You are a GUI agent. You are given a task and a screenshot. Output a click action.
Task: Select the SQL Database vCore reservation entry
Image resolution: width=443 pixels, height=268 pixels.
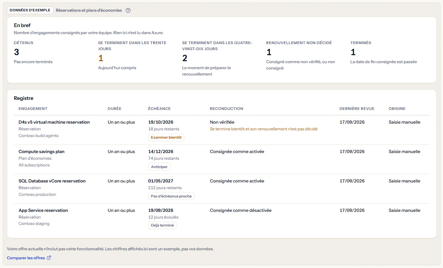pyautogui.click(x=52, y=181)
